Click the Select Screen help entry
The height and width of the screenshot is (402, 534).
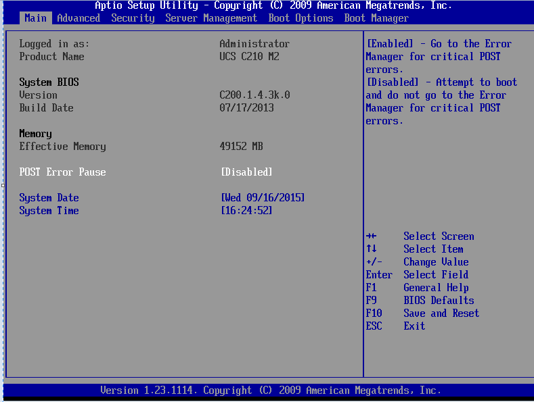(x=439, y=236)
